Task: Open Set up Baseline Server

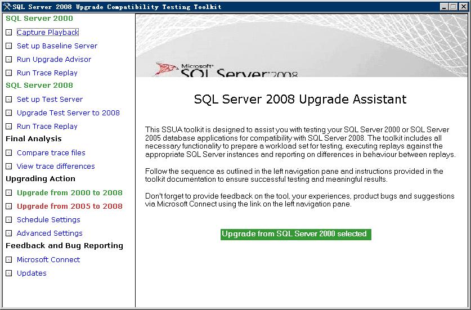Action: [x=57, y=46]
